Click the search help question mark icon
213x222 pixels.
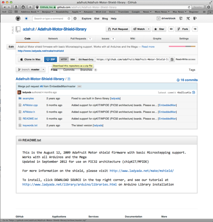coord(69,19)
